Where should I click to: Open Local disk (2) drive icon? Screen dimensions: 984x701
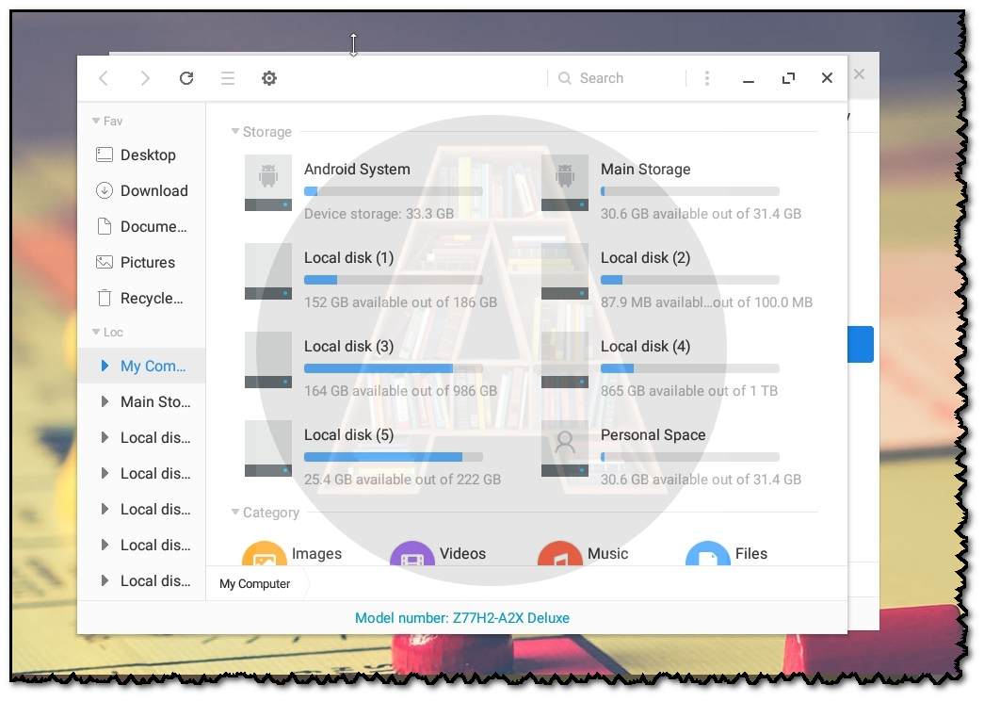coord(565,271)
